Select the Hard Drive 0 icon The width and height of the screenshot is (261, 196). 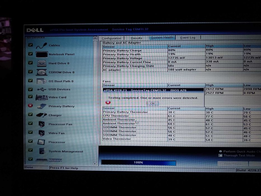[x=42, y=63]
